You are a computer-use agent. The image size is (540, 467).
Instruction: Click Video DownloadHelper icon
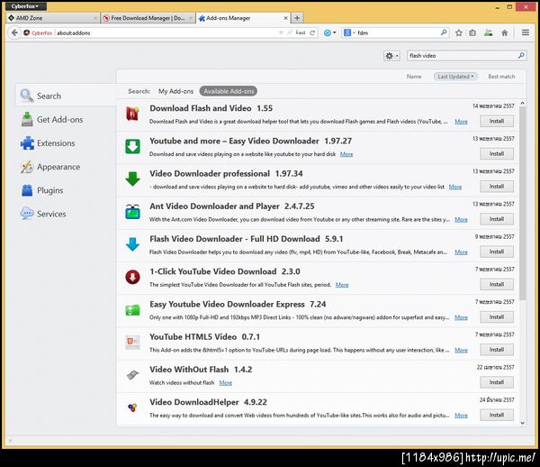(132, 407)
